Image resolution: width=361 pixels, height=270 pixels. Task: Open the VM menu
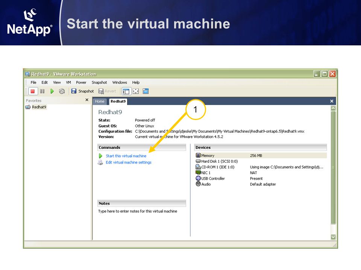68,82
